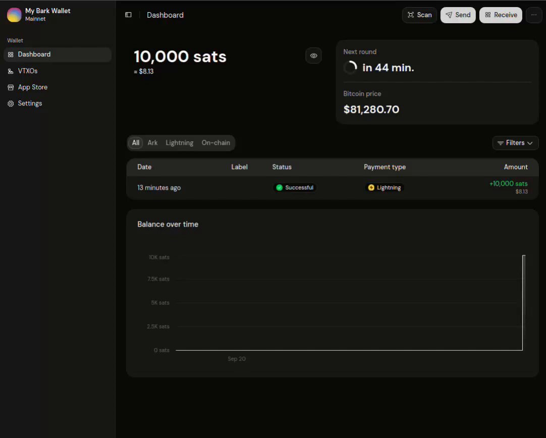Click the Date column header

pyautogui.click(x=144, y=167)
